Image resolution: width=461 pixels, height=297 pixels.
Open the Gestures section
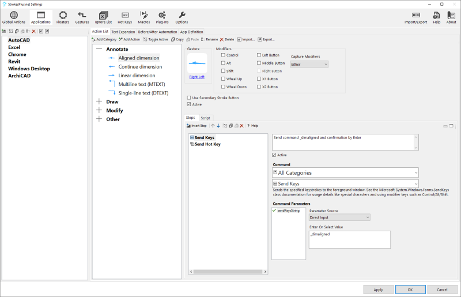pos(82,17)
